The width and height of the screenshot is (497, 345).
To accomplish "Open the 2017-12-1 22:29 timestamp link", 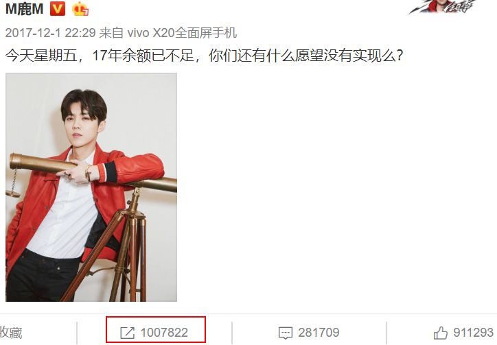I will click(x=50, y=33).
